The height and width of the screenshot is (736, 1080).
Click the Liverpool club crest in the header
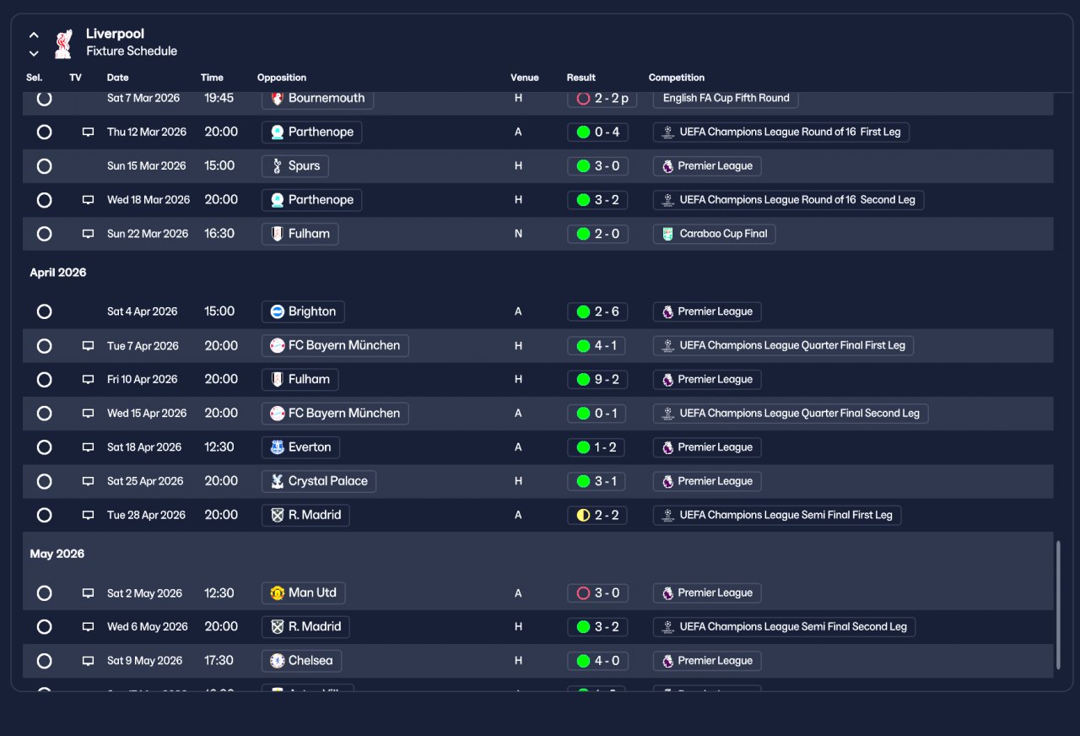[63, 44]
